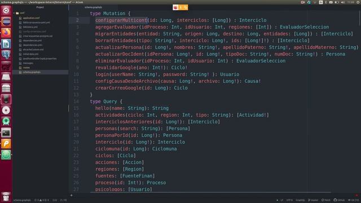Open the PostgreSQL elephant dock icon

coord(6,55)
